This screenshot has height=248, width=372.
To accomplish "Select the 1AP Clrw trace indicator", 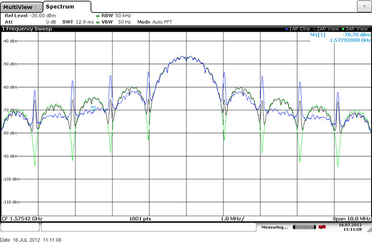I will 298,29.
